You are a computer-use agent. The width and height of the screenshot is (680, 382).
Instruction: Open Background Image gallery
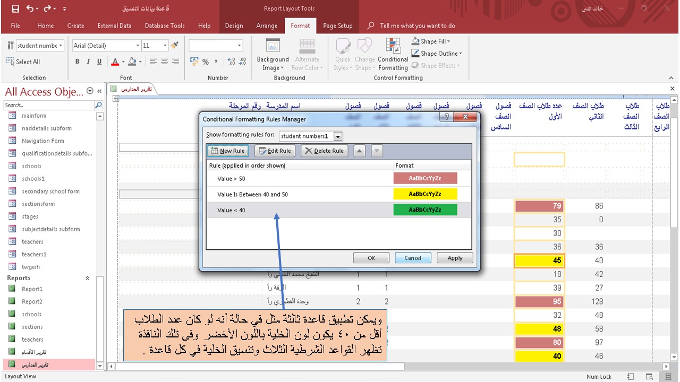pyautogui.click(x=273, y=55)
